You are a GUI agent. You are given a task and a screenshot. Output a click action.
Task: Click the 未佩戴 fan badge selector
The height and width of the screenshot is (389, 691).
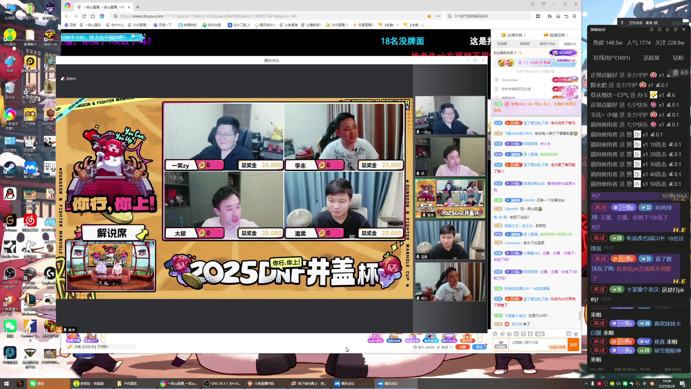click(x=501, y=345)
